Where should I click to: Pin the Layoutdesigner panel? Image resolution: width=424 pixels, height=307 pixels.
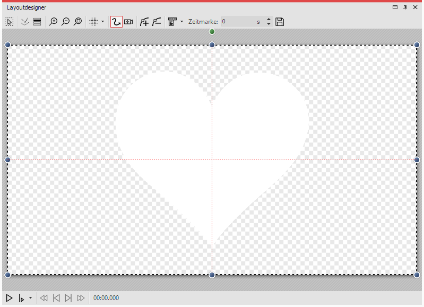[405, 7]
